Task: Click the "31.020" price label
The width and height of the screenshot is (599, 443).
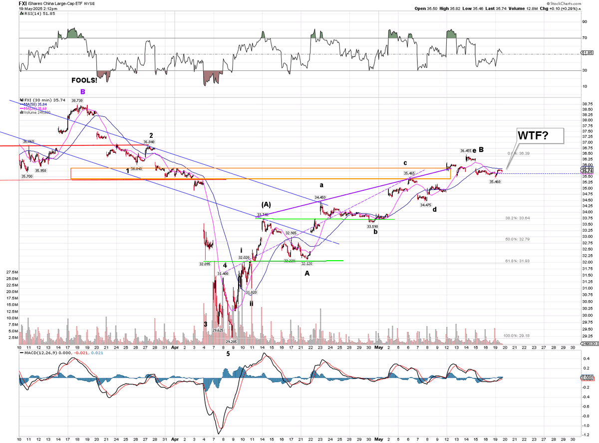Action: click(251, 292)
